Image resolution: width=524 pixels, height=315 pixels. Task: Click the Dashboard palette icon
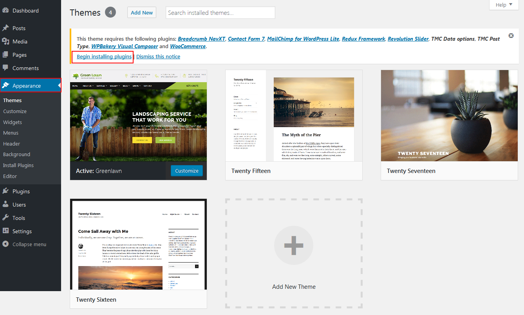5,11
